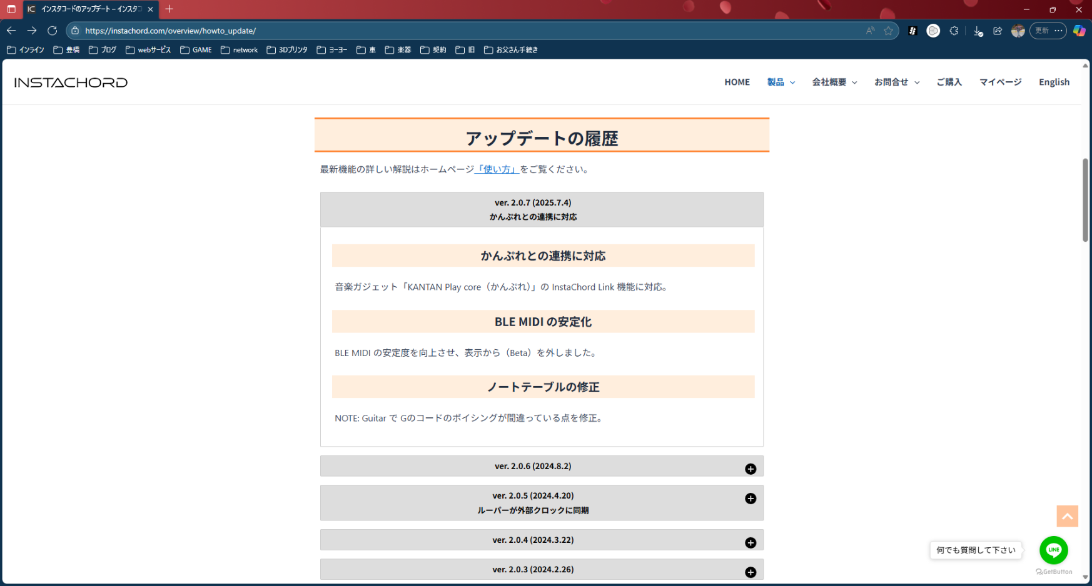Open the white circular extension icon

933,31
